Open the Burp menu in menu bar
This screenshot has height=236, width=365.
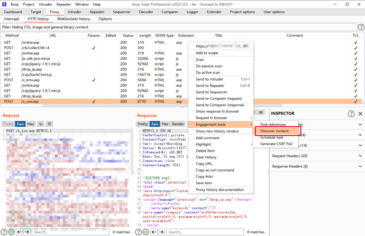click(x=14, y=4)
